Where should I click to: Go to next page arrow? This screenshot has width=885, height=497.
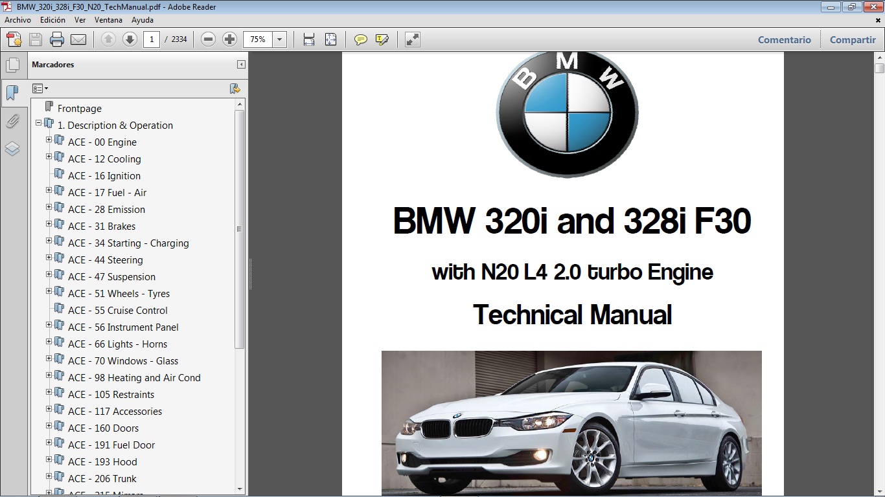130,39
